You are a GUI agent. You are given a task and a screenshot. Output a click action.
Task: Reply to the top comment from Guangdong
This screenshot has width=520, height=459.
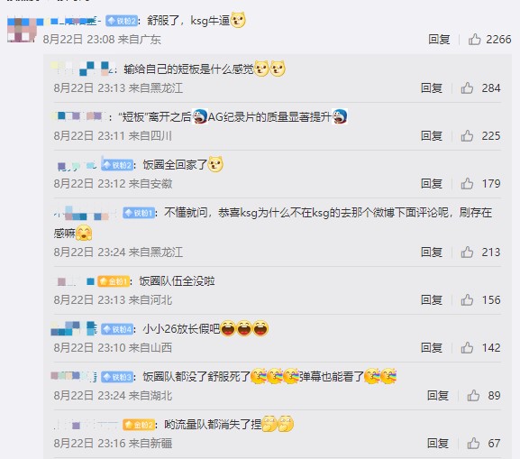439,40
